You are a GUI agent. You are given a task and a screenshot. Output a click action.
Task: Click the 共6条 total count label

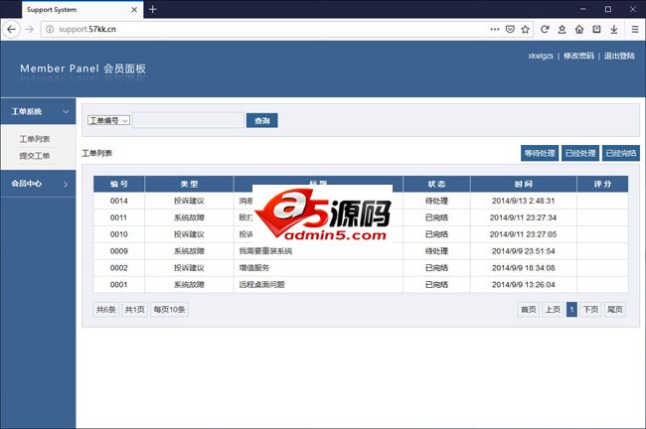[x=106, y=309]
